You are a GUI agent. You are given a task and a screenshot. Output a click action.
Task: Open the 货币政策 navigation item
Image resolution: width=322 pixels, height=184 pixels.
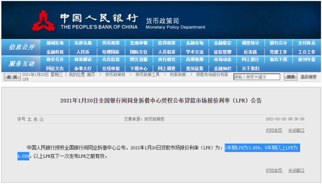111,43
